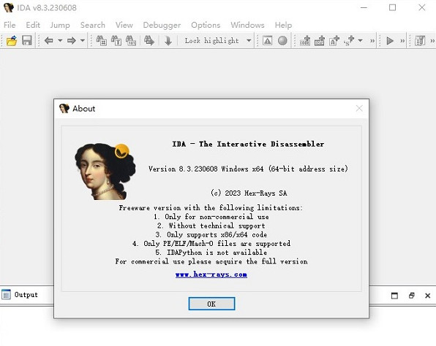Open the Debugger menu
Viewport: 436px width, 346px height.
tap(162, 25)
